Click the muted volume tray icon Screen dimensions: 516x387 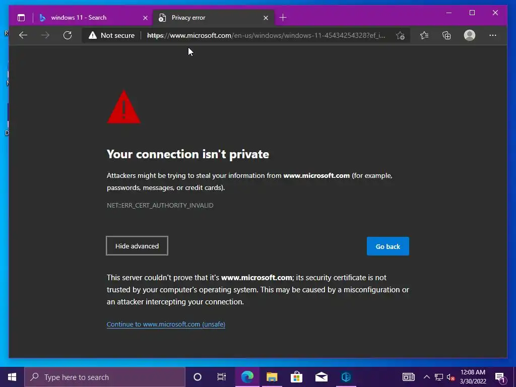(x=450, y=377)
